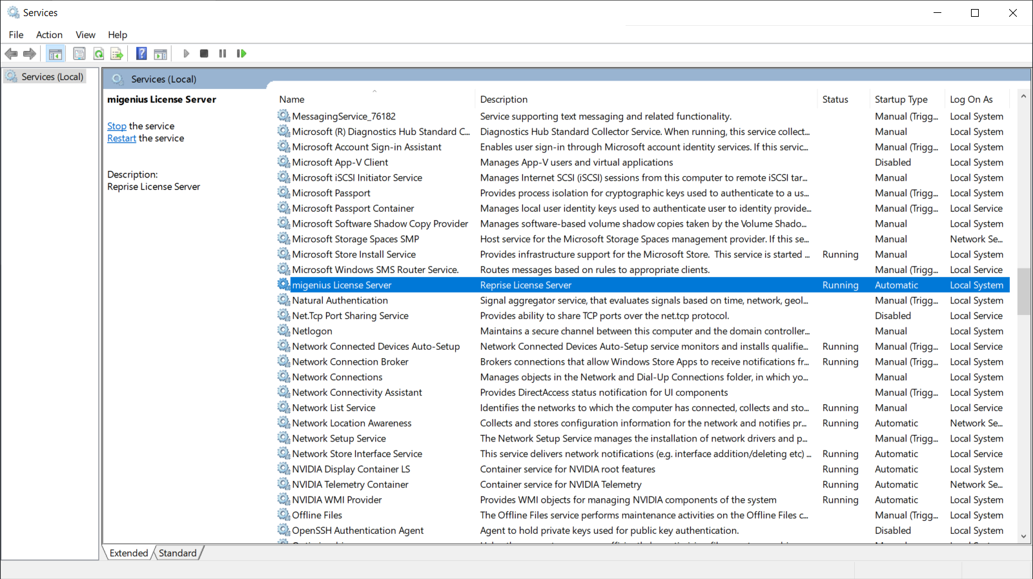
Task: Click the Services (Local) pane header icon
Action: tap(118, 79)
